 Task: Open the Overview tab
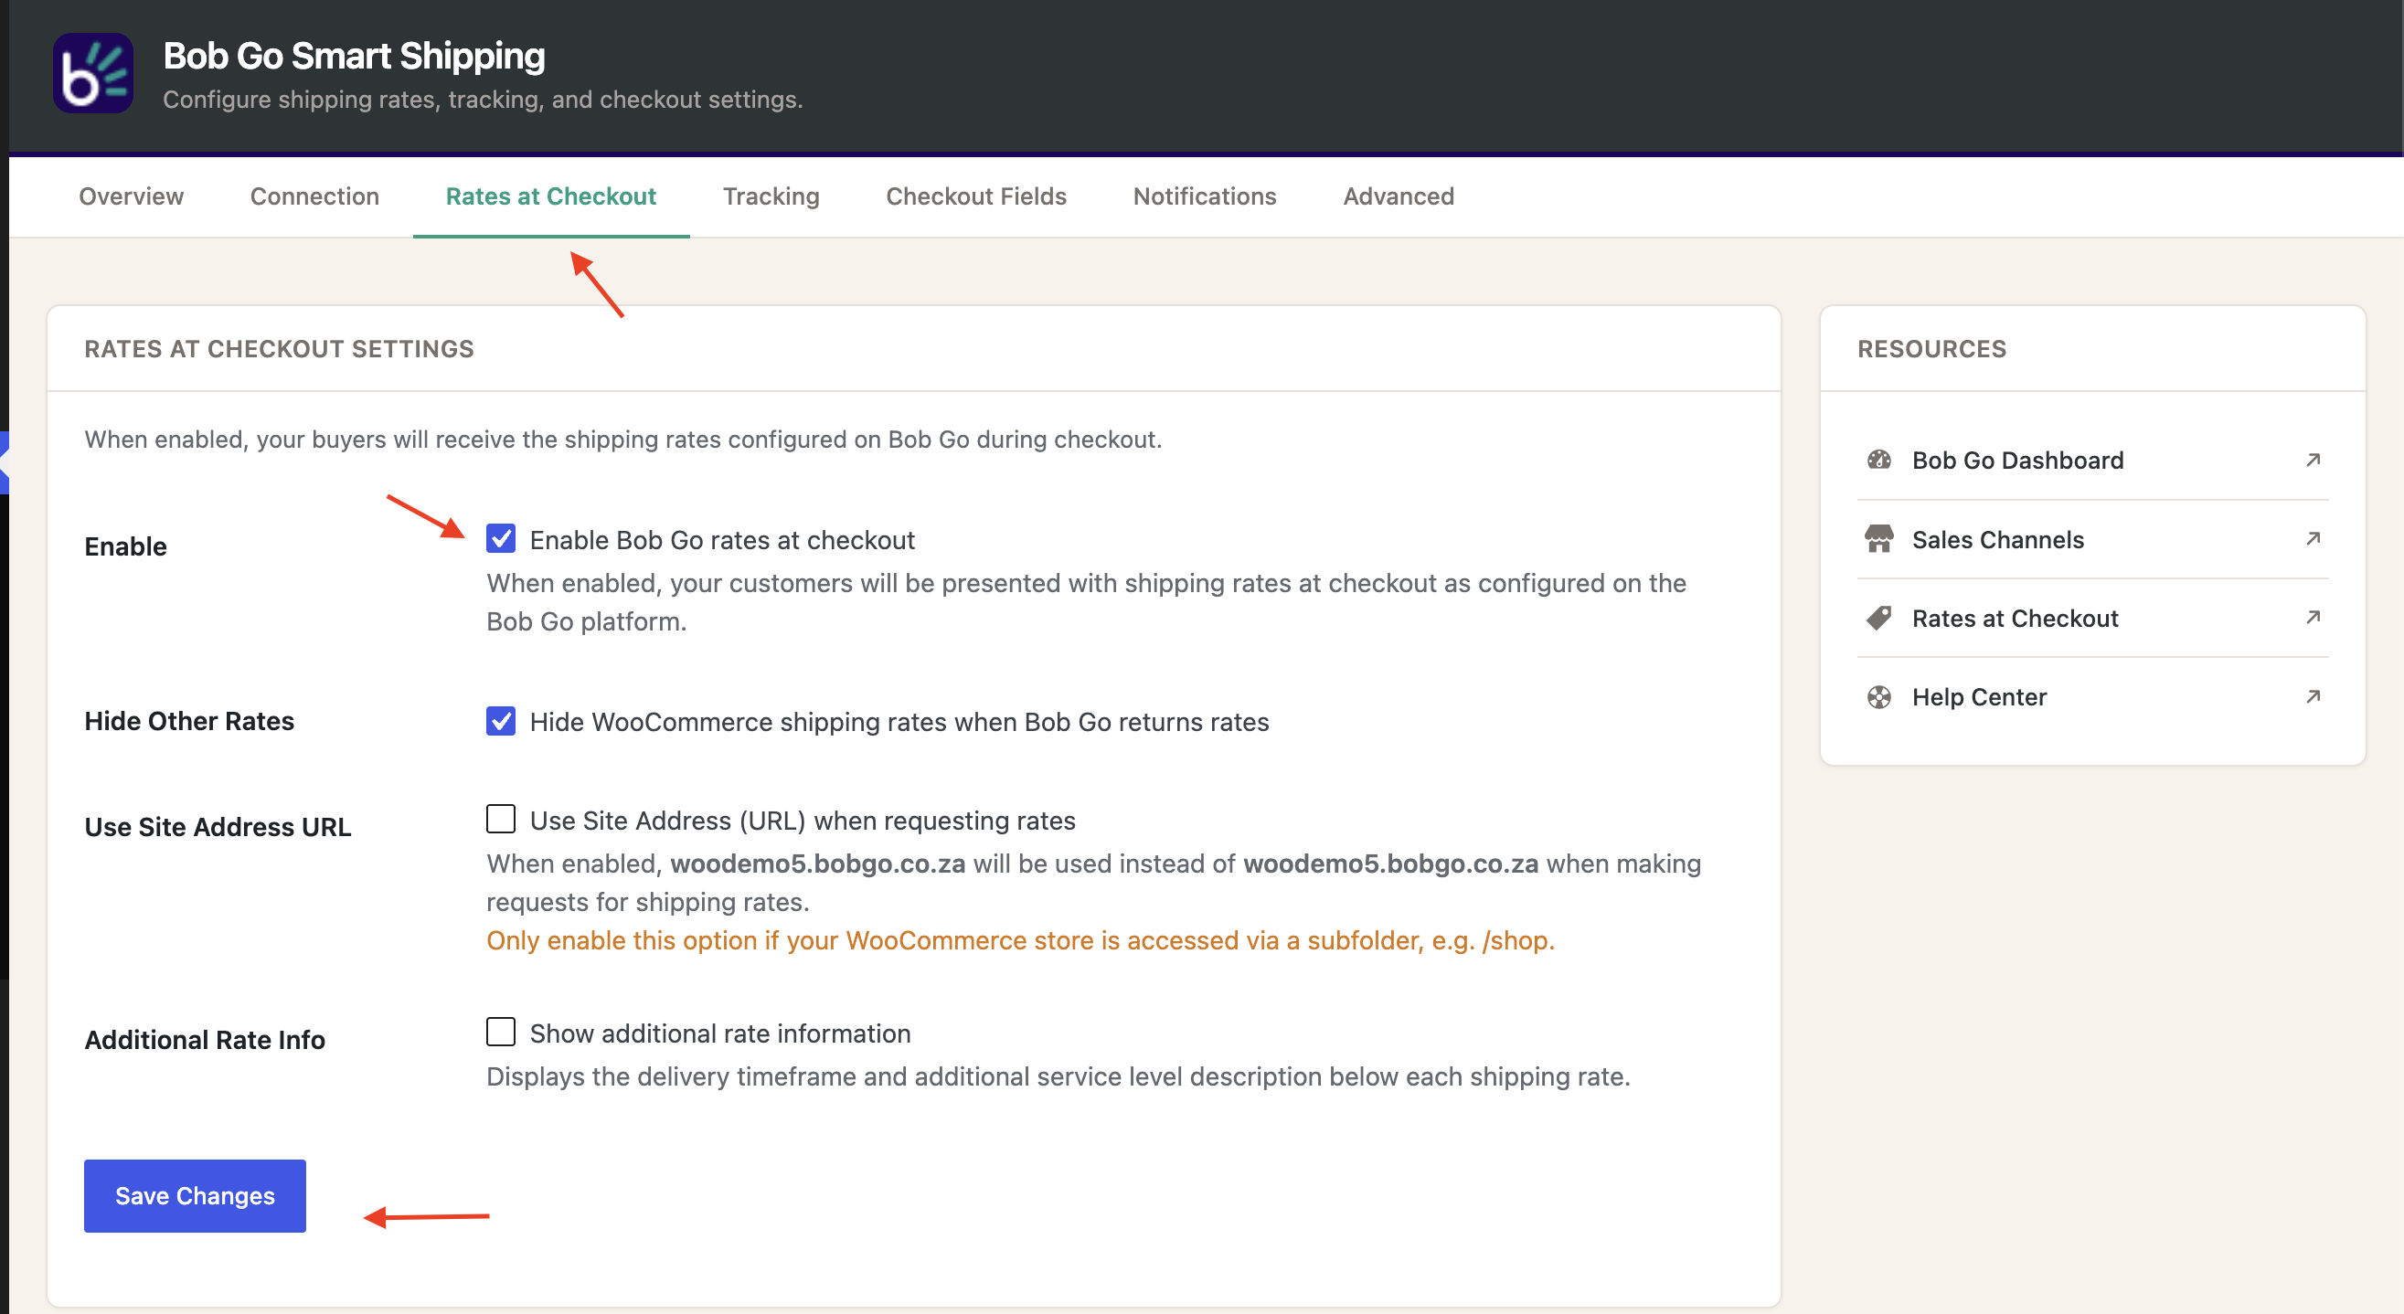132,196
